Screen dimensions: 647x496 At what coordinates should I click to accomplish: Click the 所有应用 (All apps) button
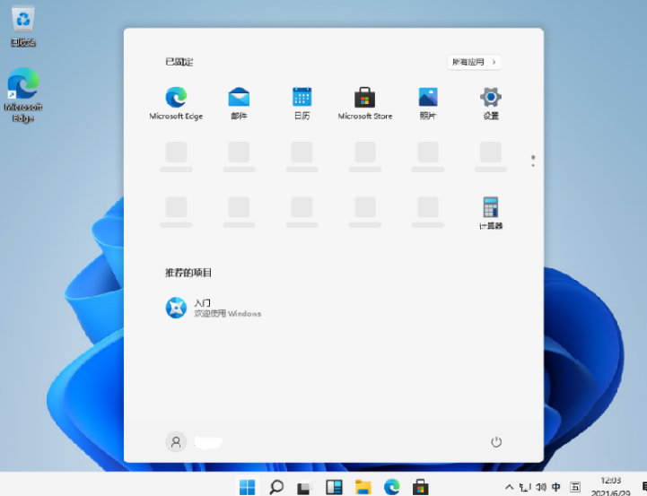[474, 62]
